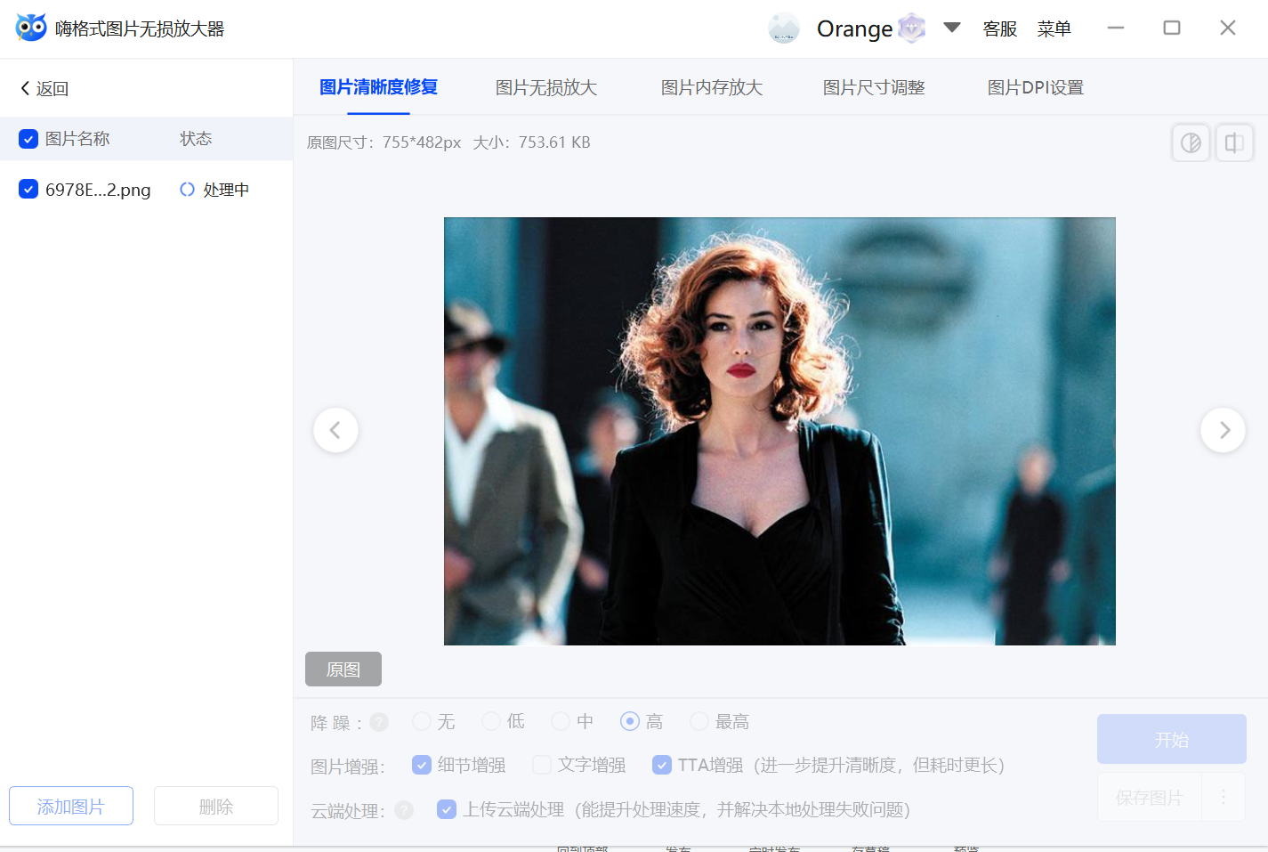Click the split side-by-side view icon
Viewport: 1268px width, 852px height.
1234,142
